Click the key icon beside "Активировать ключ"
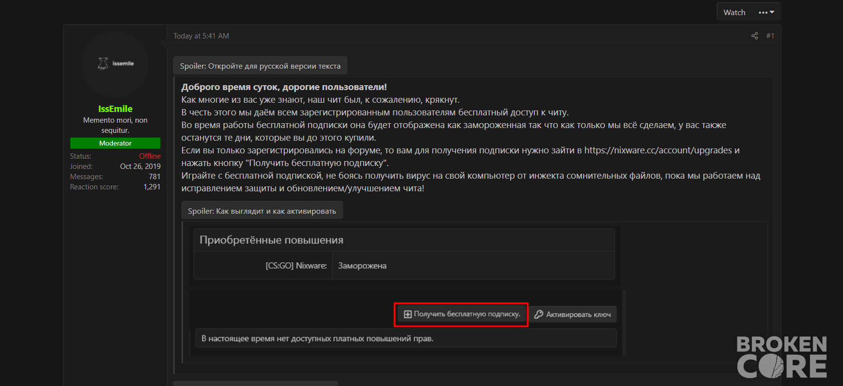 coord(538,314)
